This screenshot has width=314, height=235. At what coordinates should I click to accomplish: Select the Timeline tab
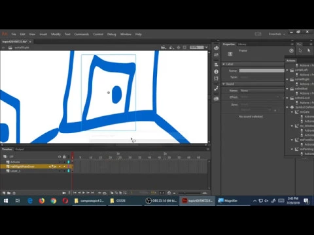(x=7, y=149)
